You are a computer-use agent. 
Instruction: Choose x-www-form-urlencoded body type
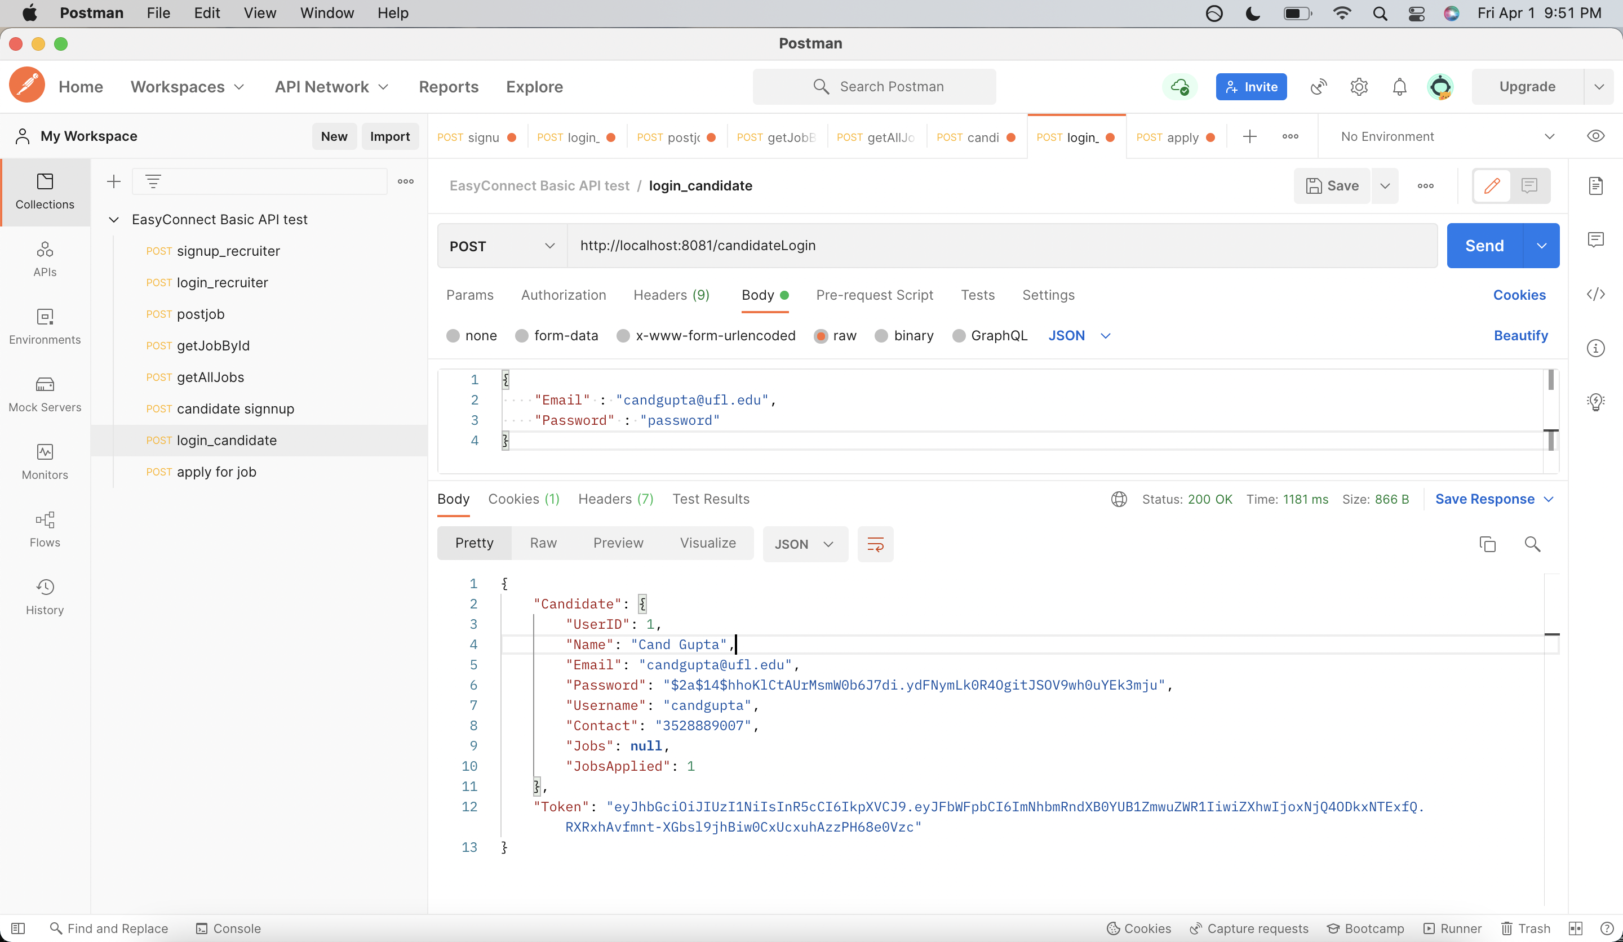point(623,335)
